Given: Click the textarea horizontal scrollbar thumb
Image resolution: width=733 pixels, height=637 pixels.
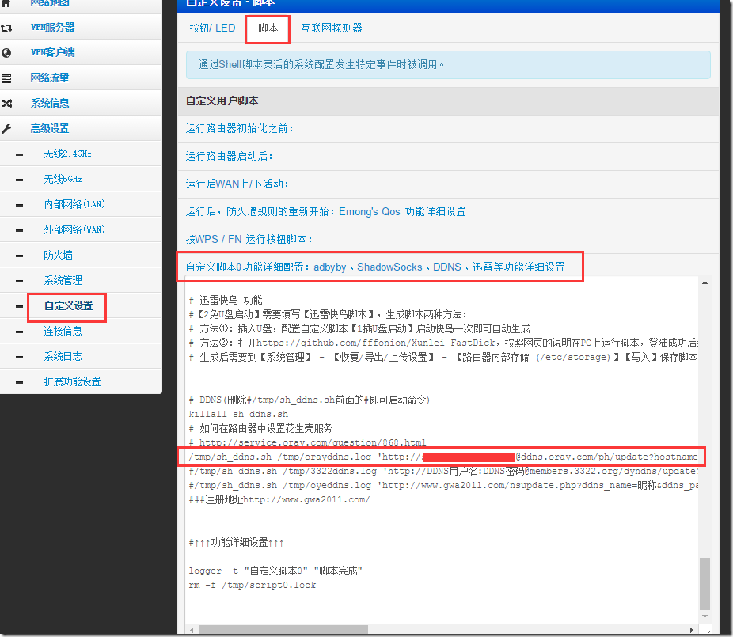Looking at the screenshot, I should (x=283, y=630).
